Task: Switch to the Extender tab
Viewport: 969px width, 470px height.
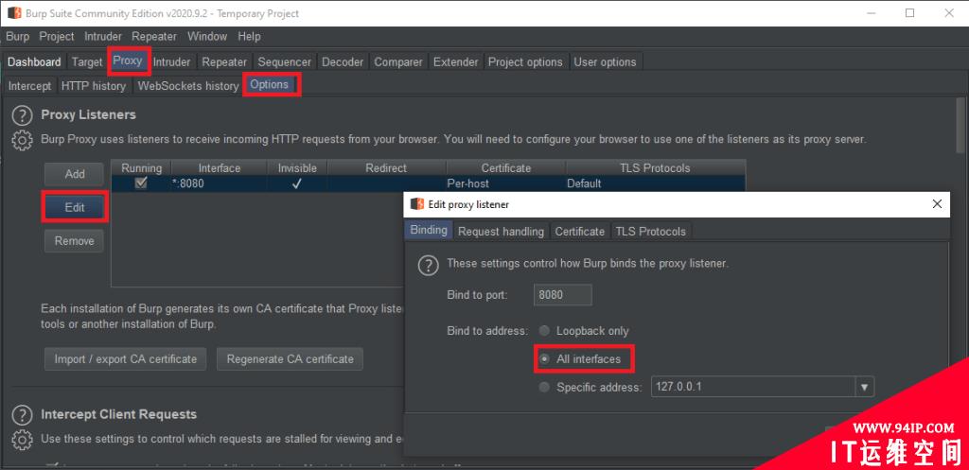Action: (455, 61)
